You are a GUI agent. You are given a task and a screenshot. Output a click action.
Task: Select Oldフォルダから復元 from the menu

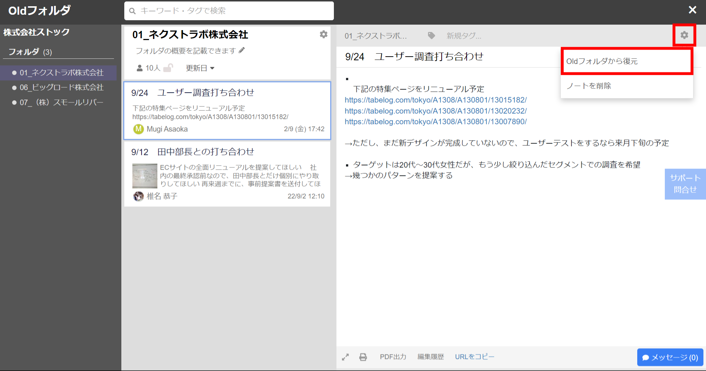coord(602,61)
